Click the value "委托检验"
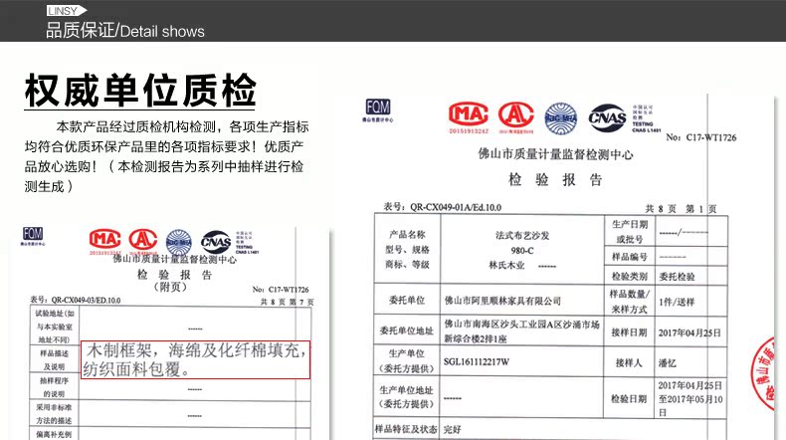This screenshot has height=440, width=786. click(x=677, y=277)
